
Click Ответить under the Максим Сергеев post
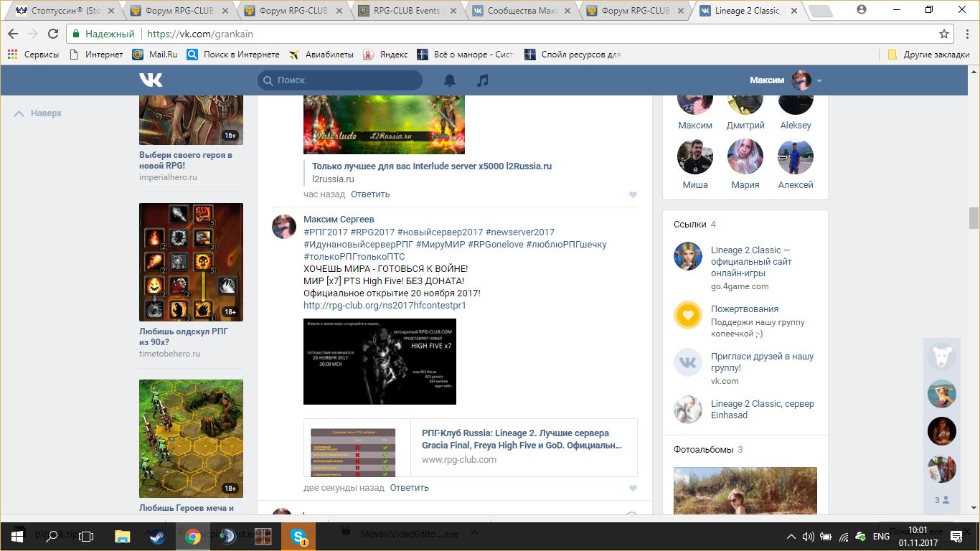409,488
